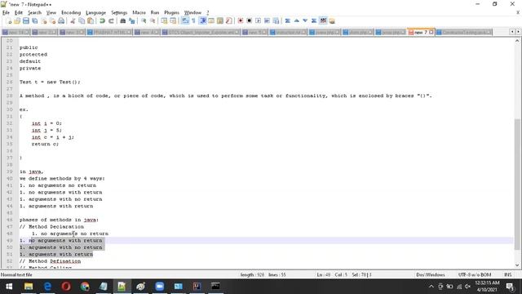Open File Explorer from the taskbar

(x=29, y=287)
